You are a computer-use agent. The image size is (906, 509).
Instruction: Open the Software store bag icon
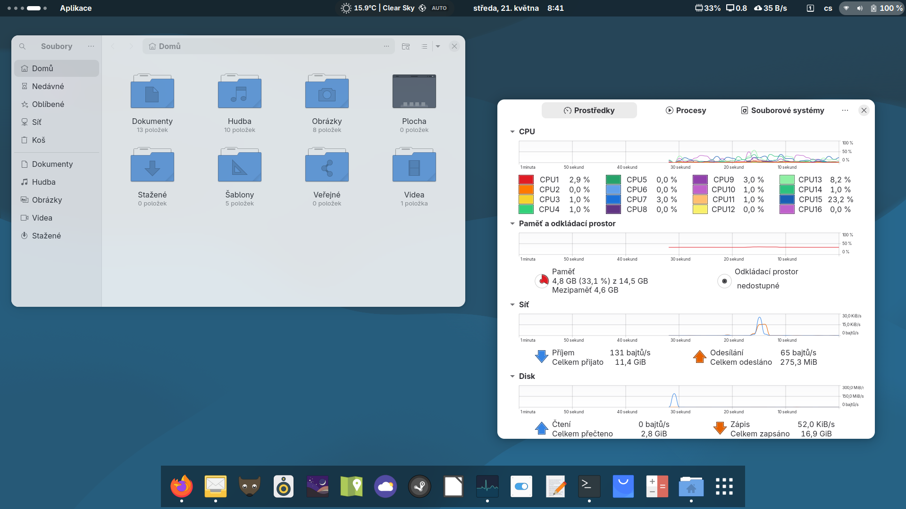click(x=623, y=486)
